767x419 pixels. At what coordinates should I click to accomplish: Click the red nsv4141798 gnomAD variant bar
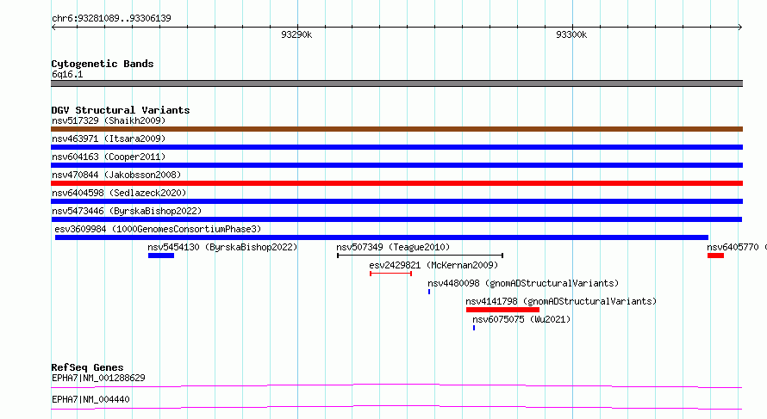(x=502, y=310)
